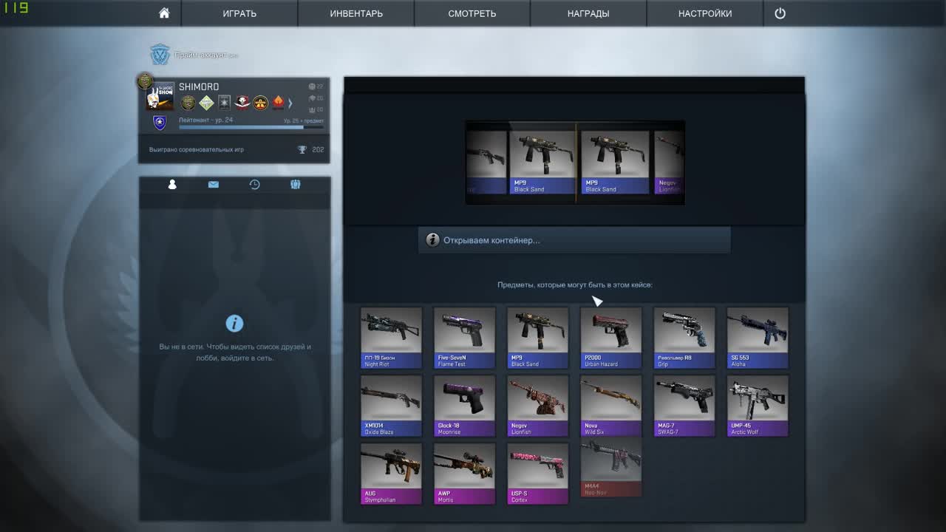Select AUG Stymphalian item
946x532 pixels.
(x=391, y=474)
